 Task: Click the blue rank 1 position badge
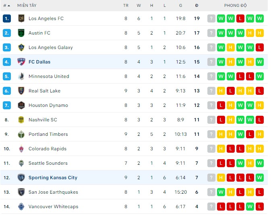(x=6, y=18)
